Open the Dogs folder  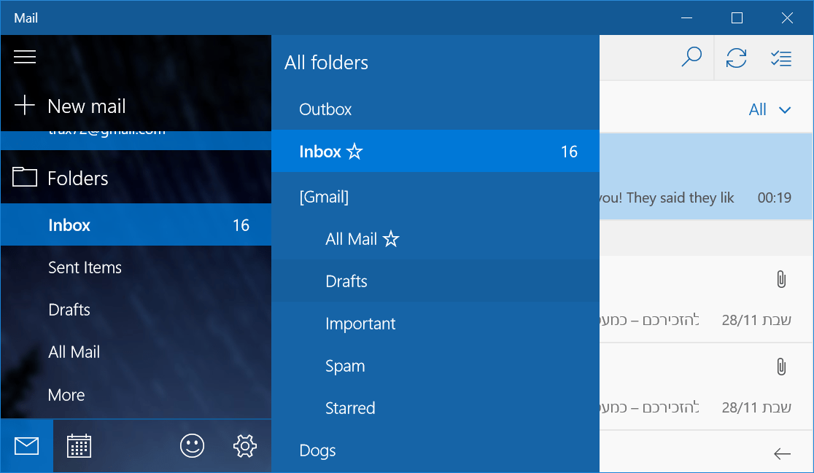pyautogui.click(x=317, y=450)
